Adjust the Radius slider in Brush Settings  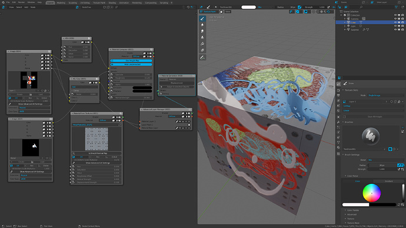point(382,165)
